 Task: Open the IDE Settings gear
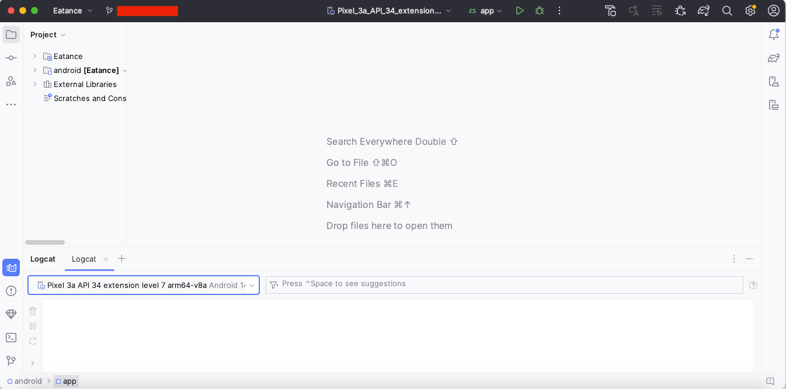click(x=750, y=10)
